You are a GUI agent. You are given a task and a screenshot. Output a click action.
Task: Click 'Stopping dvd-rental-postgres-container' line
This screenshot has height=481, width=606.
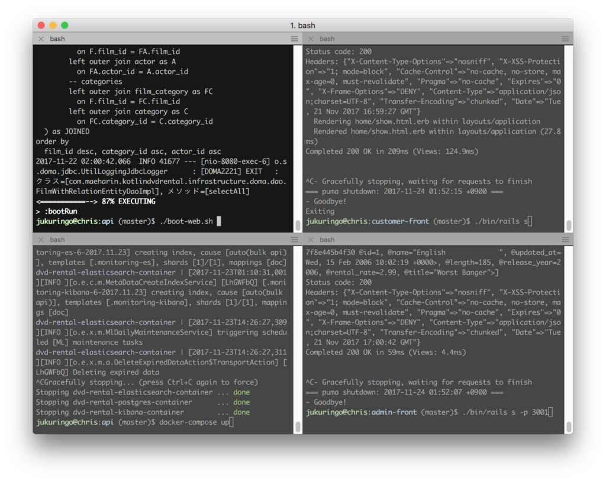(x=143, y=402)
